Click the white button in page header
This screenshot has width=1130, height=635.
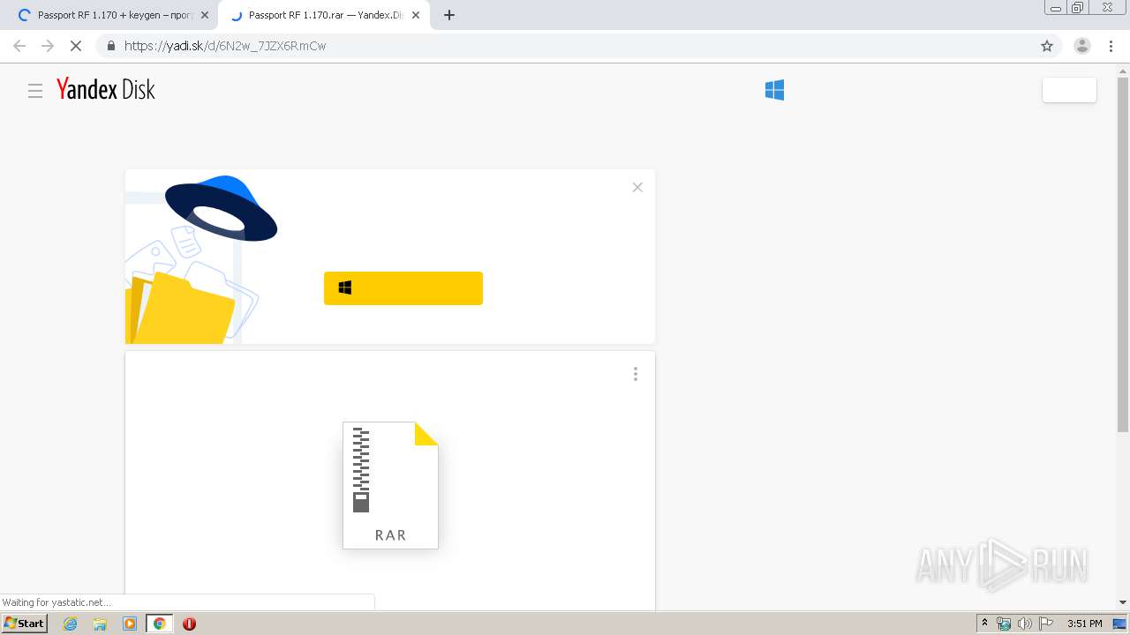pos(1069,90)
